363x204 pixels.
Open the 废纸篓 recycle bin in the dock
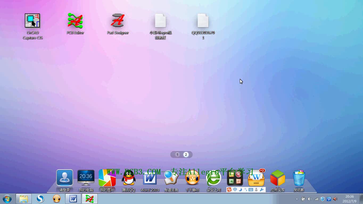tap(299, 181)
